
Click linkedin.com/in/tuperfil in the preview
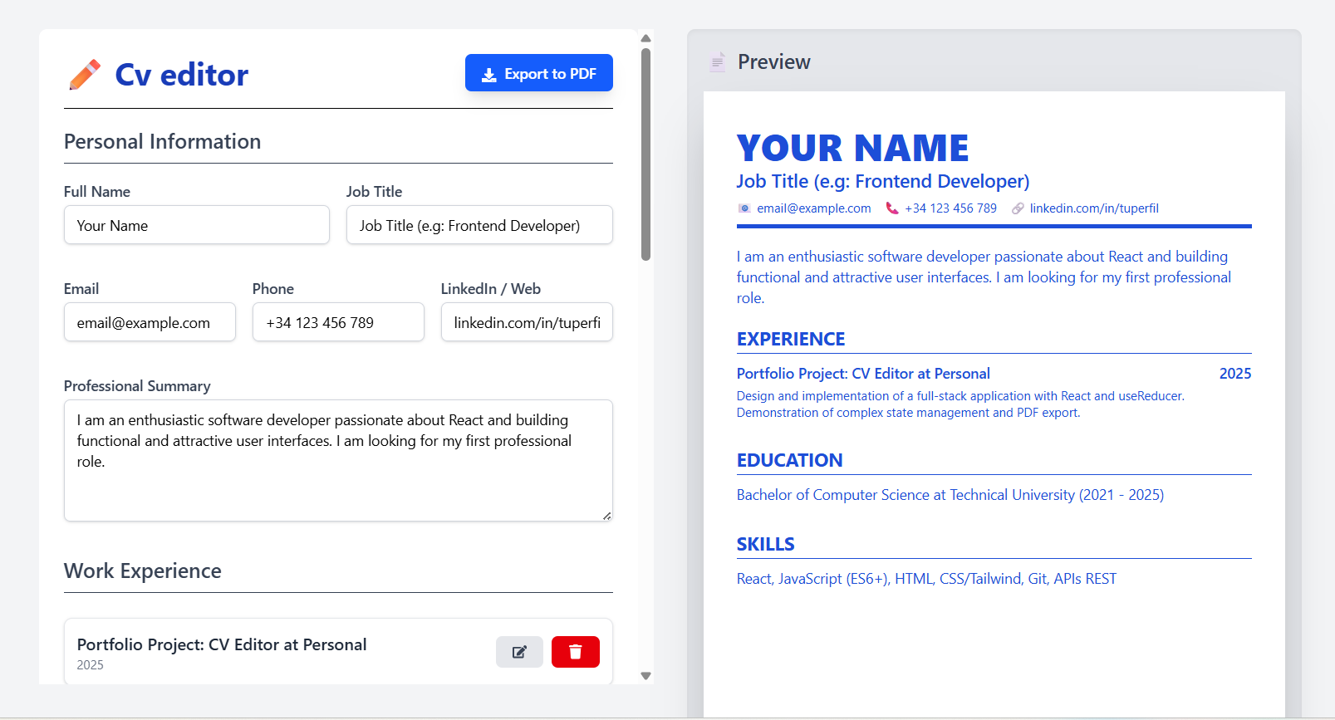(x=1094, y=208)
